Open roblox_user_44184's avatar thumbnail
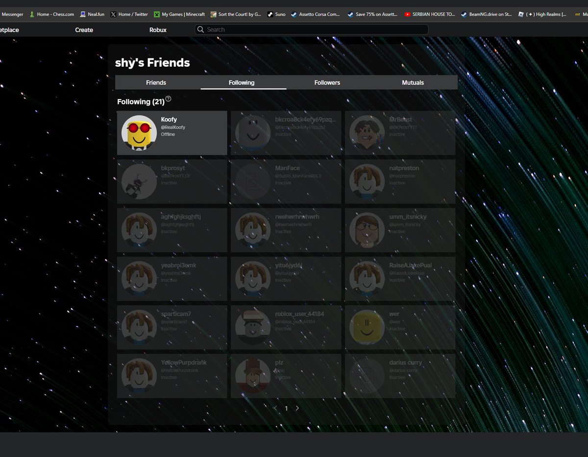 [x=253, y=327]
